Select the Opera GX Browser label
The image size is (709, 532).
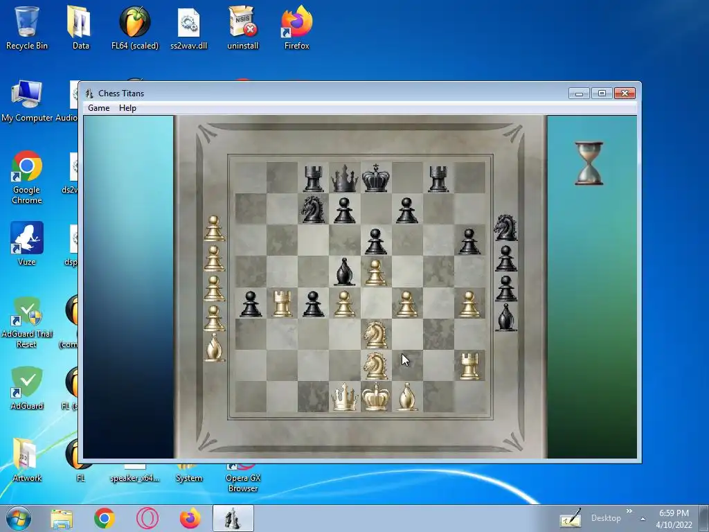(x=243, y=483)
